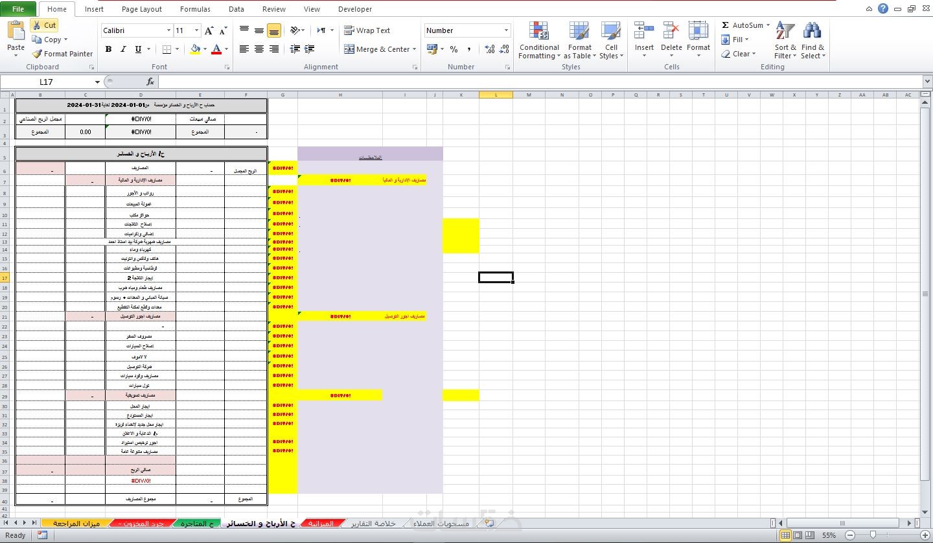Open the Format cells menu
The width and height of the screenshot is (933, 543).
[698, 40]
